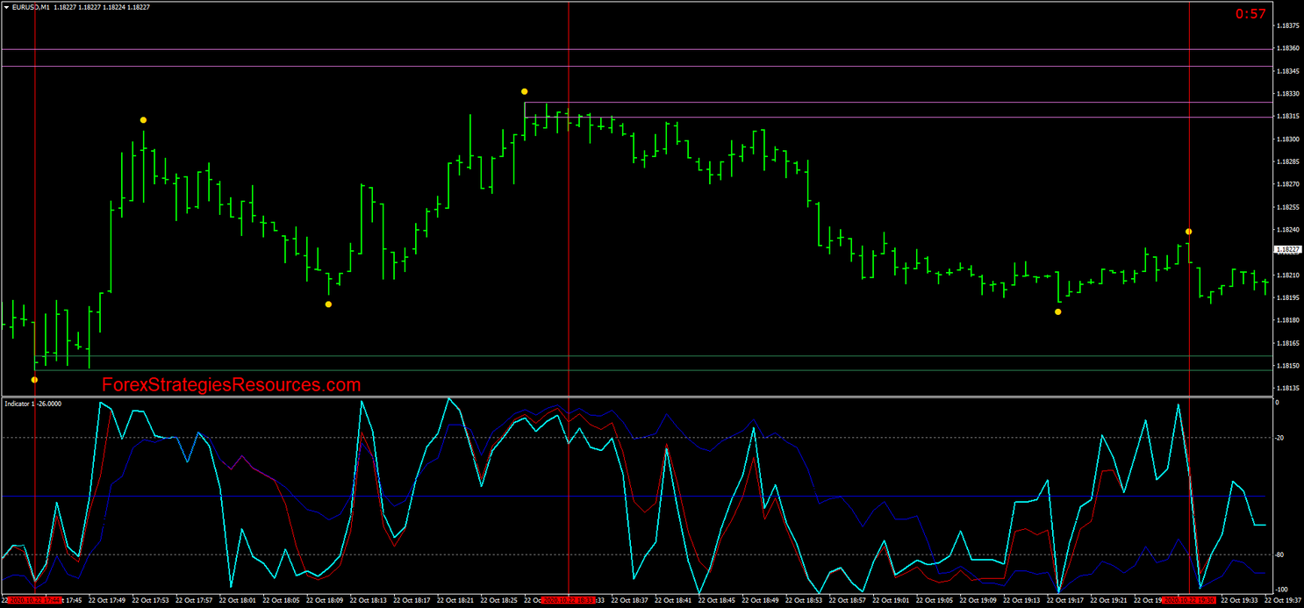1304x608 pixels.
Task: Click the 22 Oct 18:49 time label
Action: (761, 601)
